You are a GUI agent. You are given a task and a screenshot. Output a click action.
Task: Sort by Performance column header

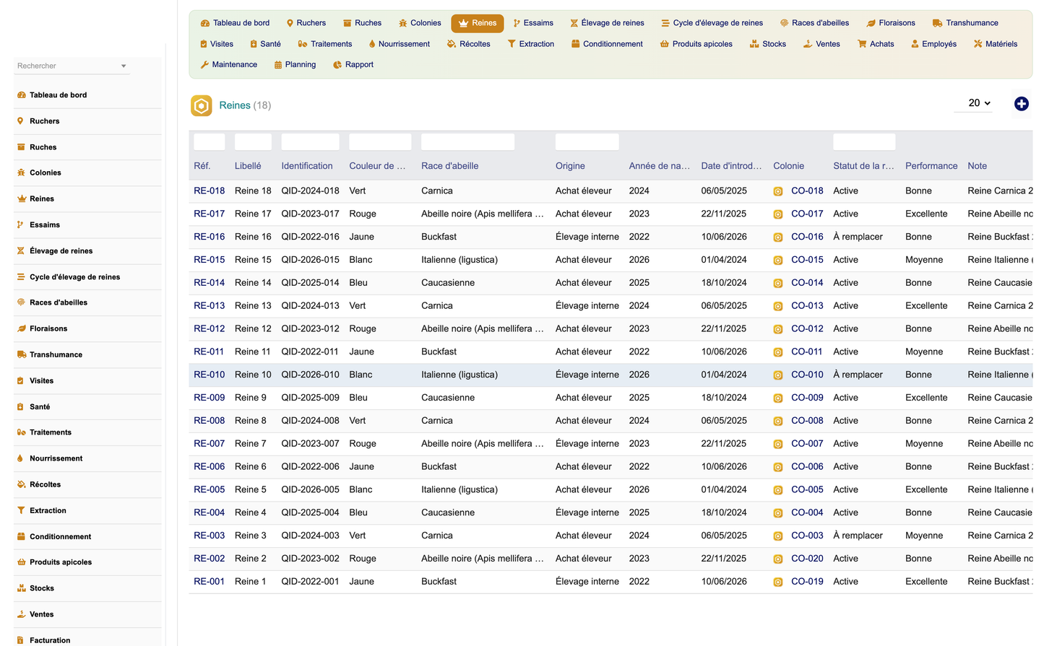pos(931,166)
